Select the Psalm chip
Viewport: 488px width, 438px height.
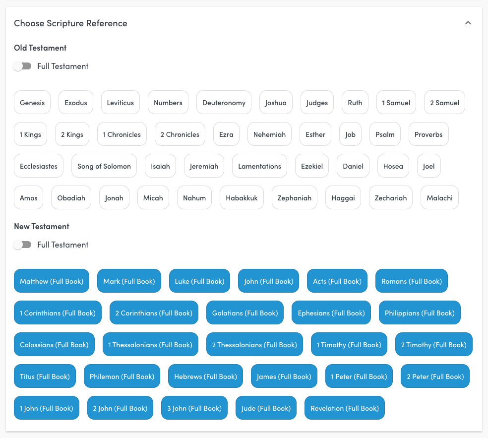385,134
